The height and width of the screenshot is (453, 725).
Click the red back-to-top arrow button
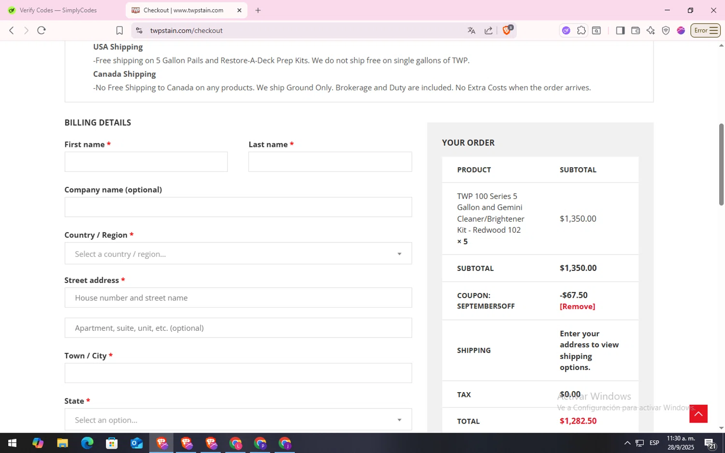(698, 413)
